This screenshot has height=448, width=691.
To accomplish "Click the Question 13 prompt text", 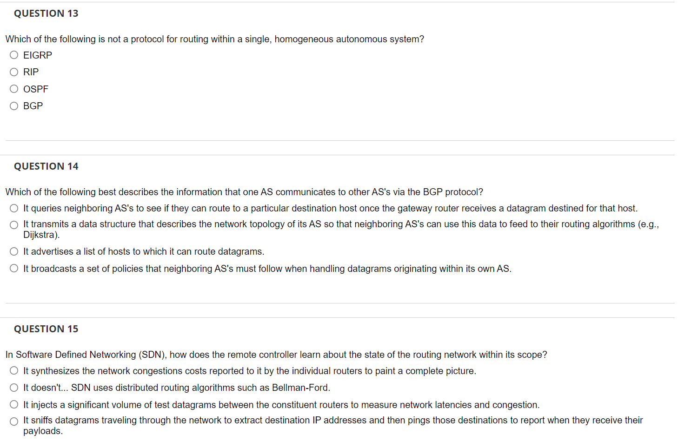I will pos(214,39).
